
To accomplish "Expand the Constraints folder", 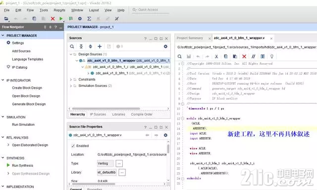I will coord(71,79).
